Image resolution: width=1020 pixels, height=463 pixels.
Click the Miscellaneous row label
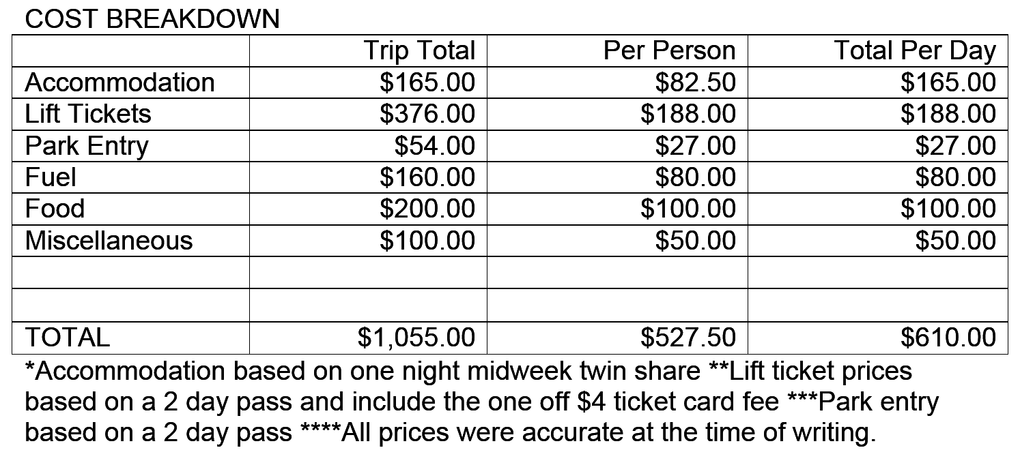click(x=109, y=241)
